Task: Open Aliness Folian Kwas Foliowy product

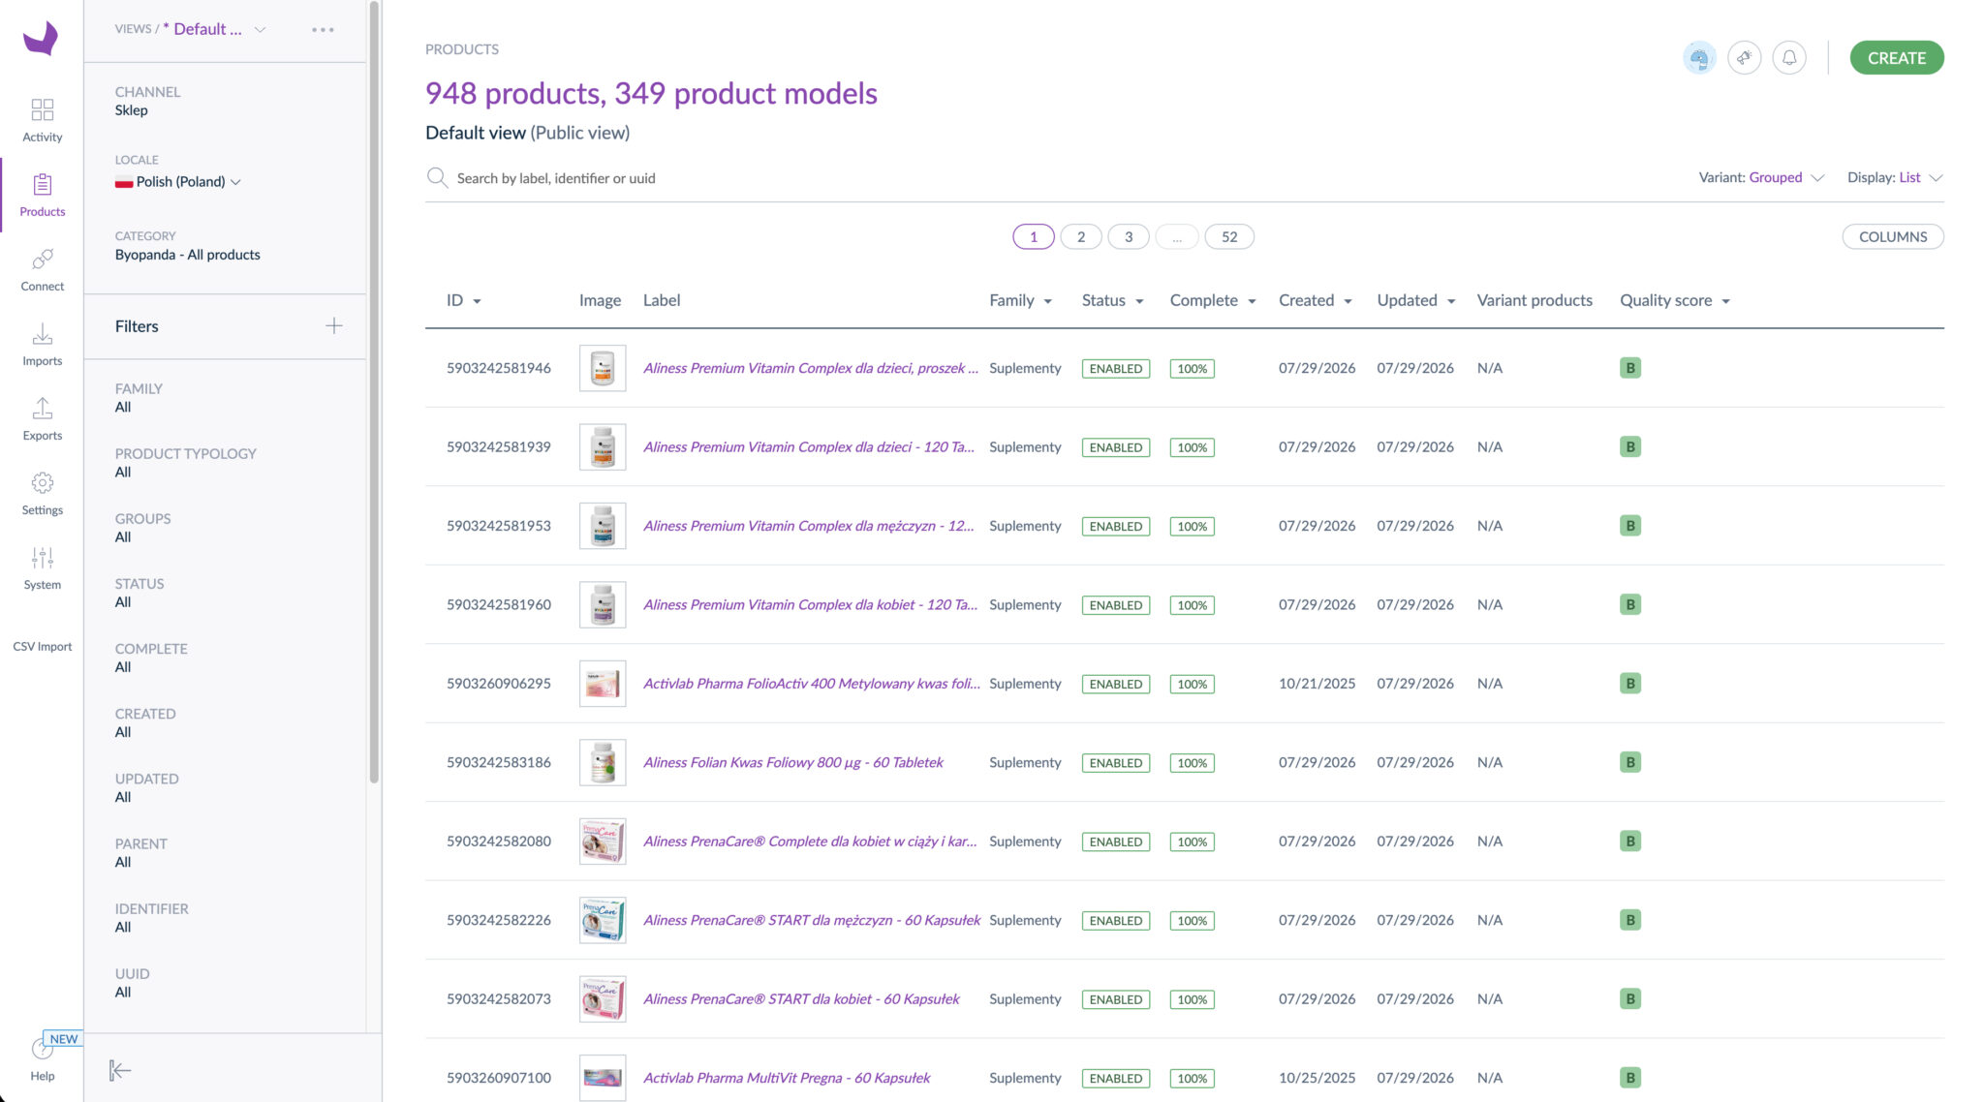Action: click(792, 762)
